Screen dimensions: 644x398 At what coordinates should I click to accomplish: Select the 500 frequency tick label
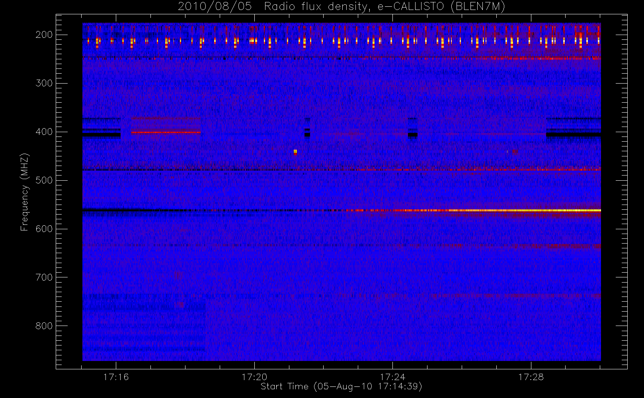44,180
